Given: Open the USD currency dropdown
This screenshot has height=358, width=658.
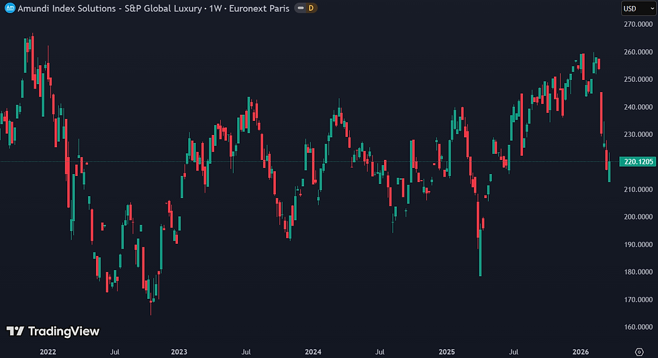Looking at the screenshot, I should coord(639,8).
